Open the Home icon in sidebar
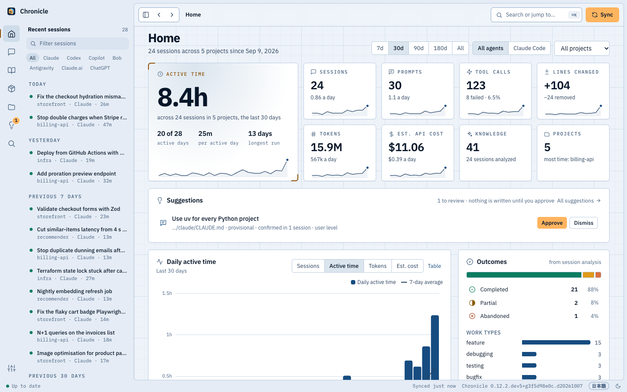The height and width of the screenshot is (392, 627). coord(12,34)
